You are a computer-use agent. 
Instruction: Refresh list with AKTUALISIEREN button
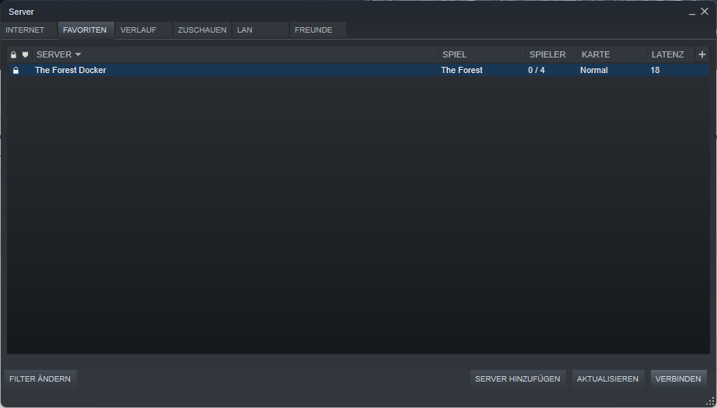pos(607,378)
